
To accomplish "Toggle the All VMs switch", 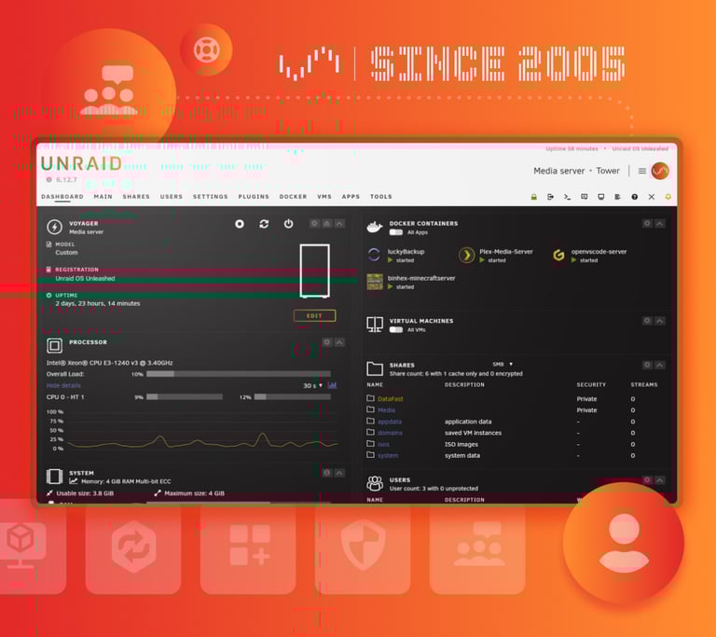I will (x=396, y=329).
